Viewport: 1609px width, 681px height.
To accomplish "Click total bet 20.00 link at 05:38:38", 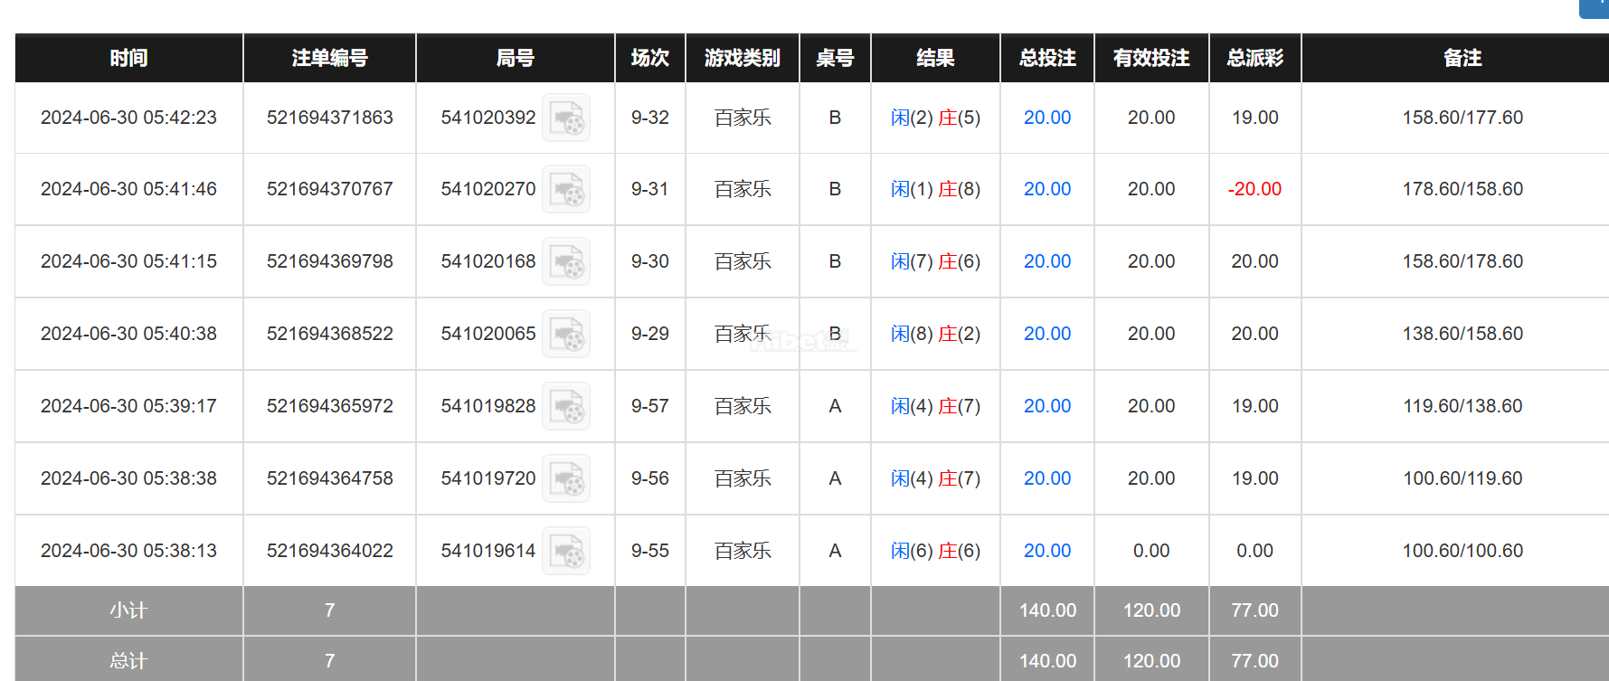I will [x=1047, y=478].
